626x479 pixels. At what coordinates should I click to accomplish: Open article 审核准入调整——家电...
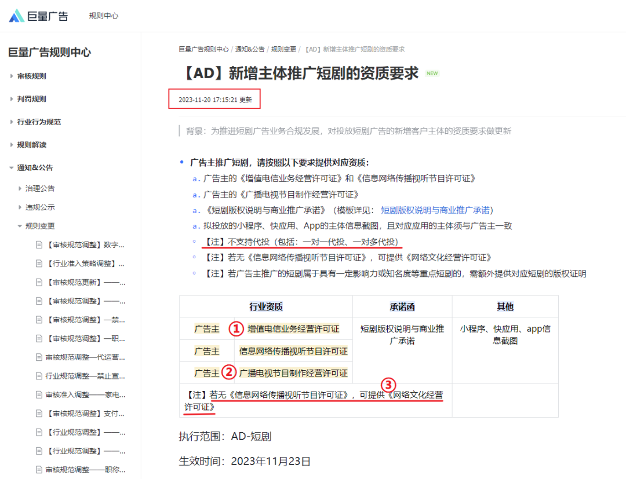click(x=85, y=395)
